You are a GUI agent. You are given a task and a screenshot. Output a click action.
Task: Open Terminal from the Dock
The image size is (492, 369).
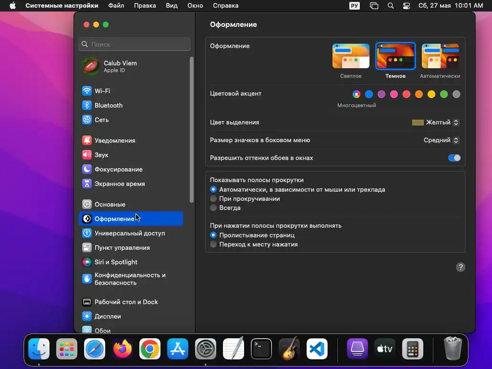pyautogui.click(x=261, y=349)
